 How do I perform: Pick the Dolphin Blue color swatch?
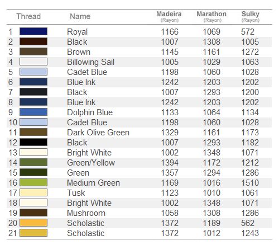33,112
